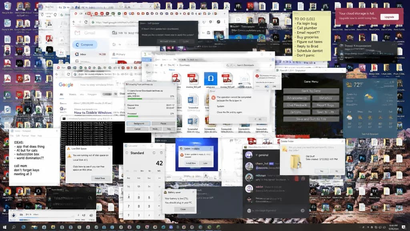Click No in Delete Folder dialog

[336, 171]
